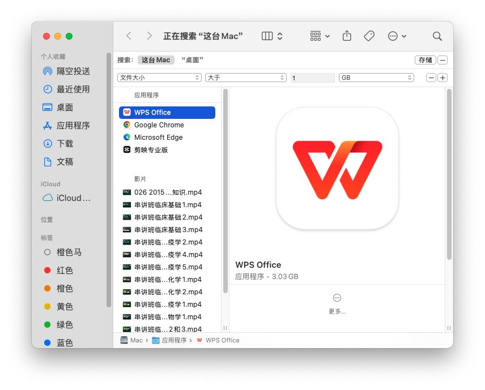Select Google Chrome in results list
Viewport: 485px width, 390px height.
(167, 125)
